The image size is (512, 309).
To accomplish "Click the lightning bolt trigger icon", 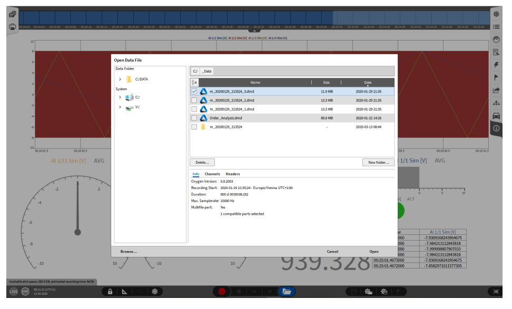I will coord(496,65).
